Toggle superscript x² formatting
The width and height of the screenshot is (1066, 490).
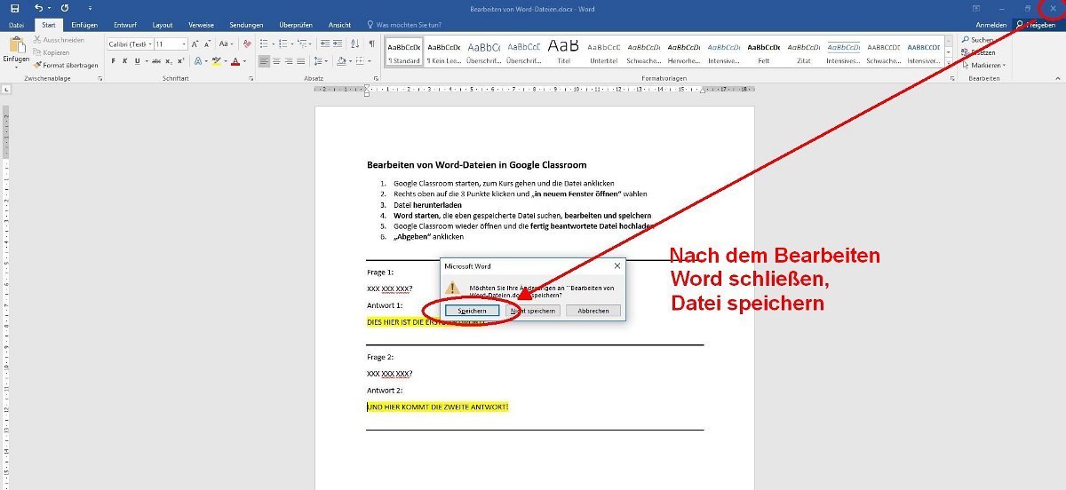180,61
